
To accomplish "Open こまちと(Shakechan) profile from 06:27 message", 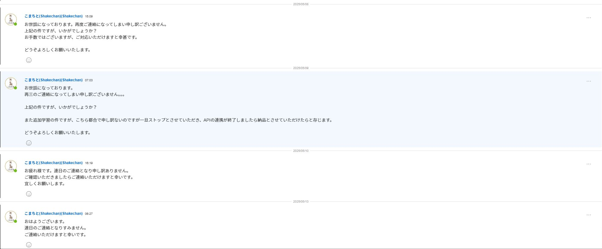I will [53, 214].
